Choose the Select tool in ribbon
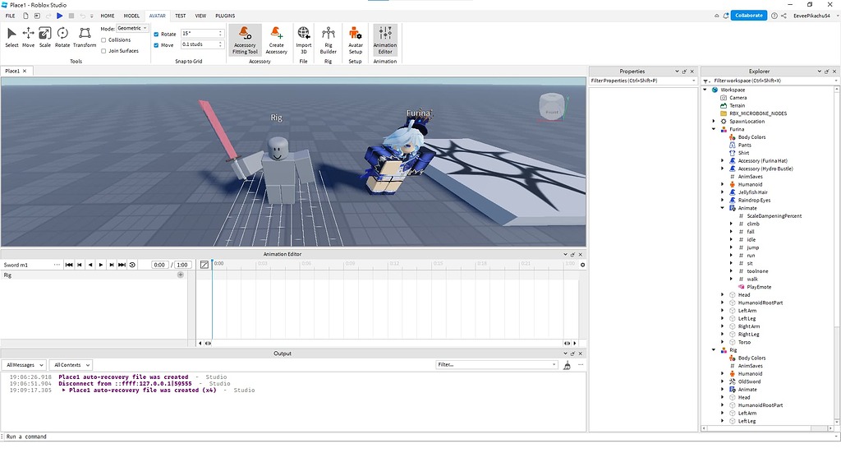 (11, 38)
